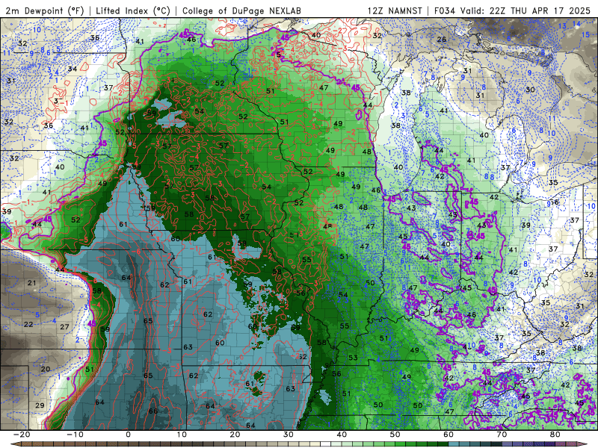Click the '0' color scale label

pyautogui.click(x=128, y=435)
